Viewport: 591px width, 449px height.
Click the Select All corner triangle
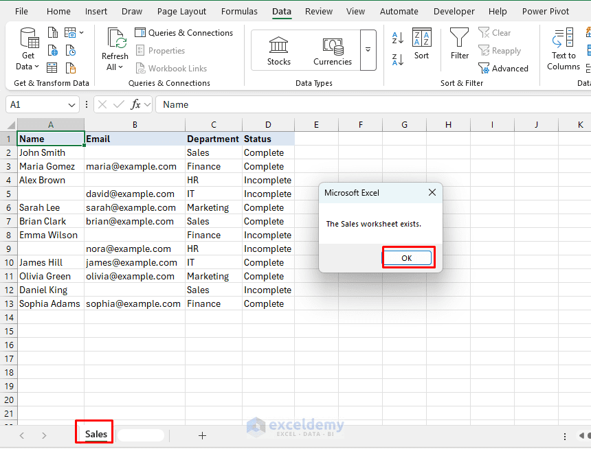pyautogui.click(x=11, y=125)
